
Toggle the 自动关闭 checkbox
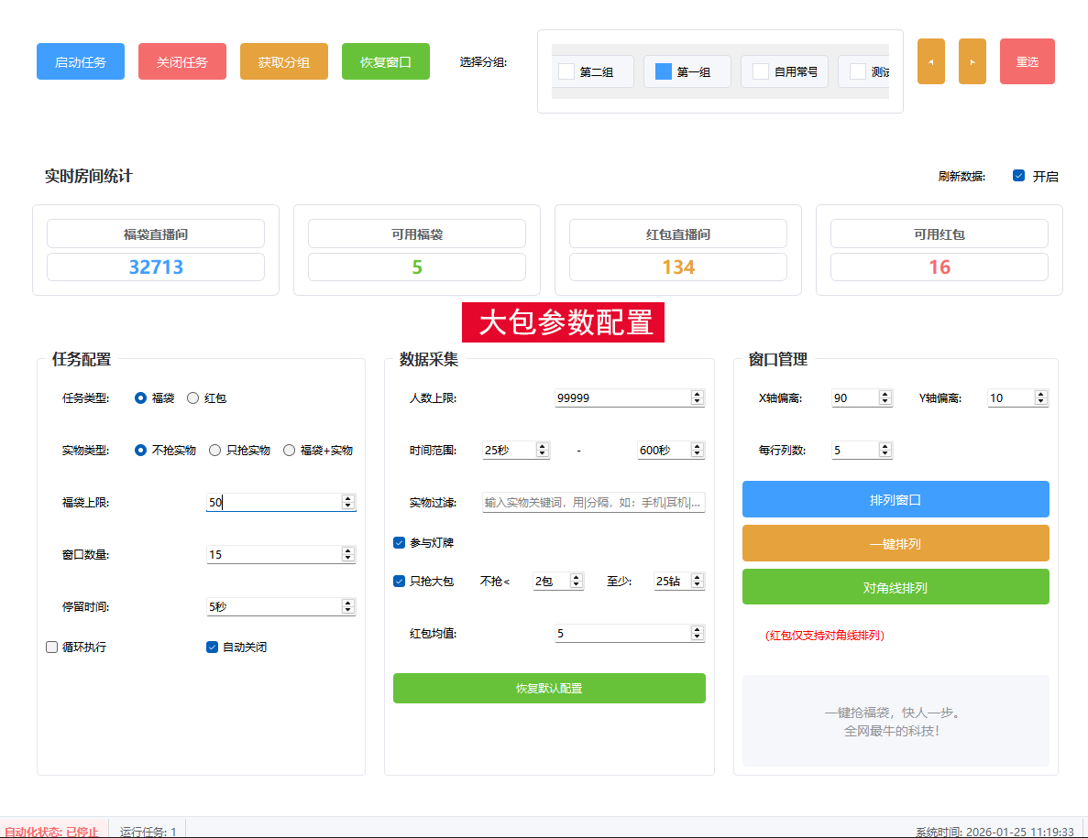pyautogui.click(x=213, y=648)
